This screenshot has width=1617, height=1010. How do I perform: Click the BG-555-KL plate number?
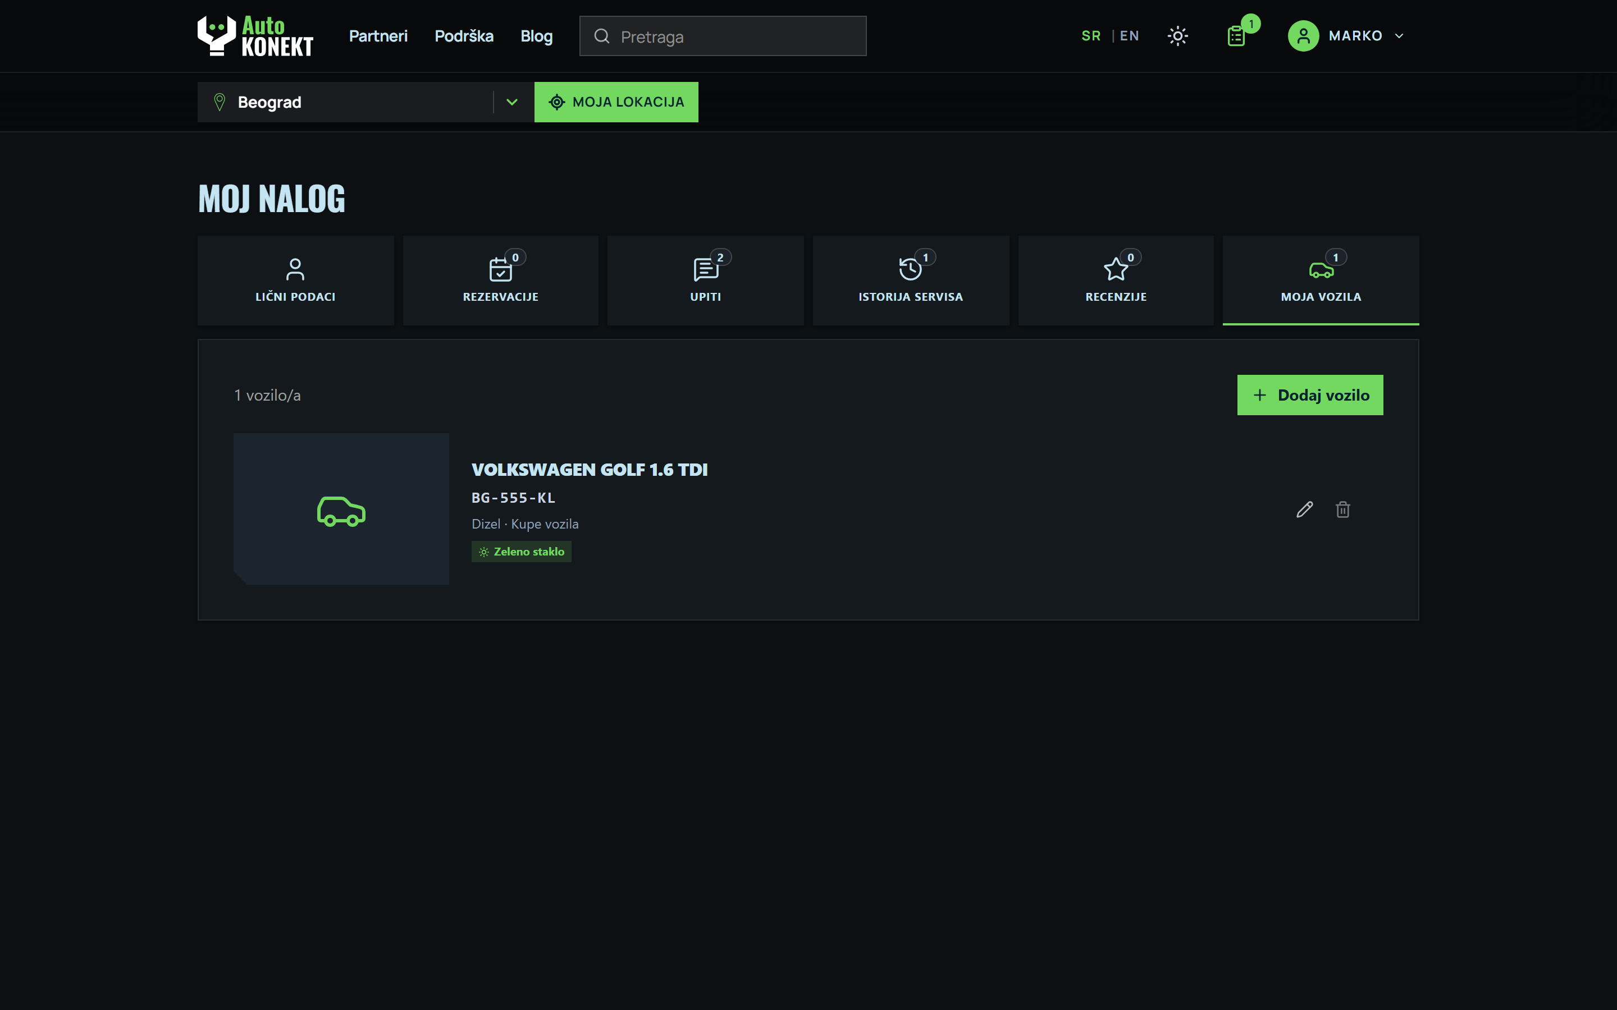(x=513, y=498)
